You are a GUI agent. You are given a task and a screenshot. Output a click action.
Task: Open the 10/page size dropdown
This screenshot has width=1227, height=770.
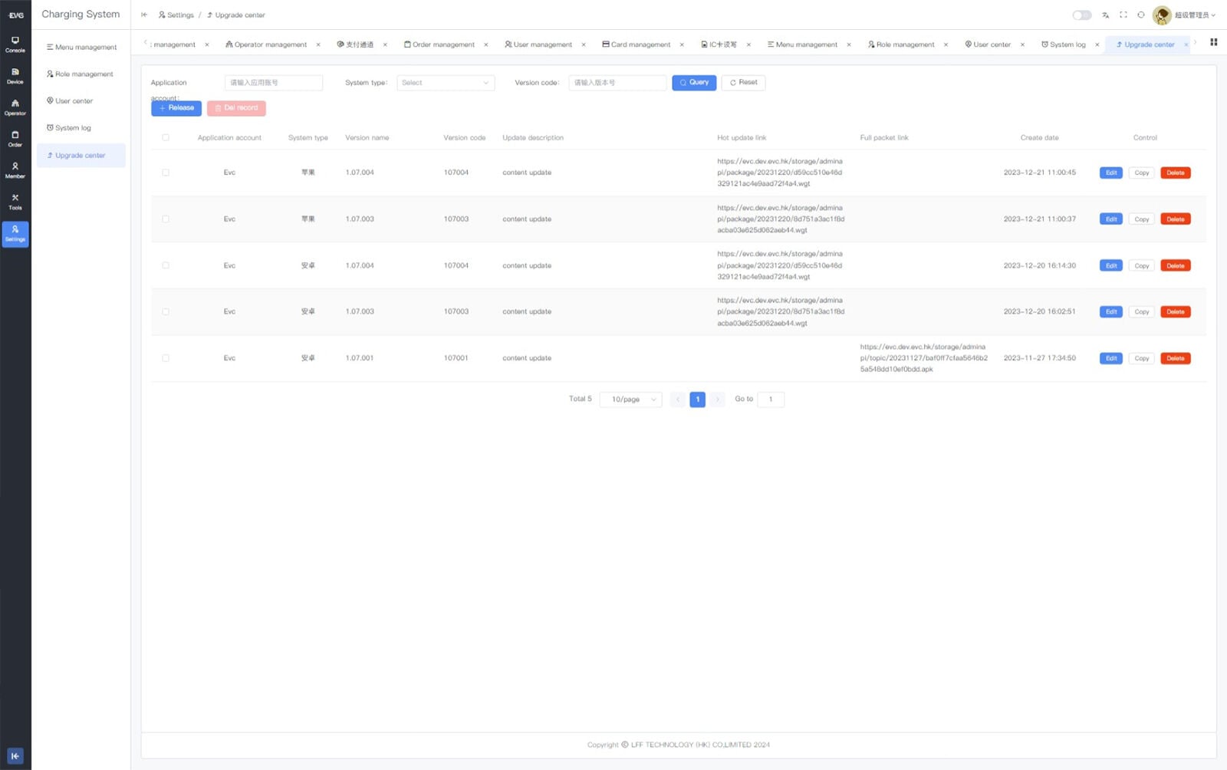pyautogui.click(x=630, y=400)
